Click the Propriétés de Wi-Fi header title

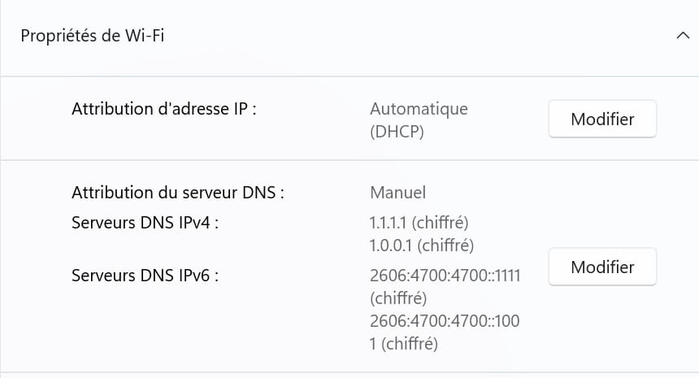[93, 36]
